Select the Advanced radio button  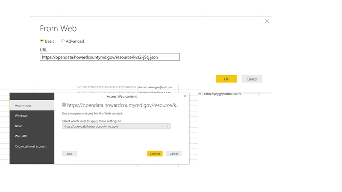point(63,41)
